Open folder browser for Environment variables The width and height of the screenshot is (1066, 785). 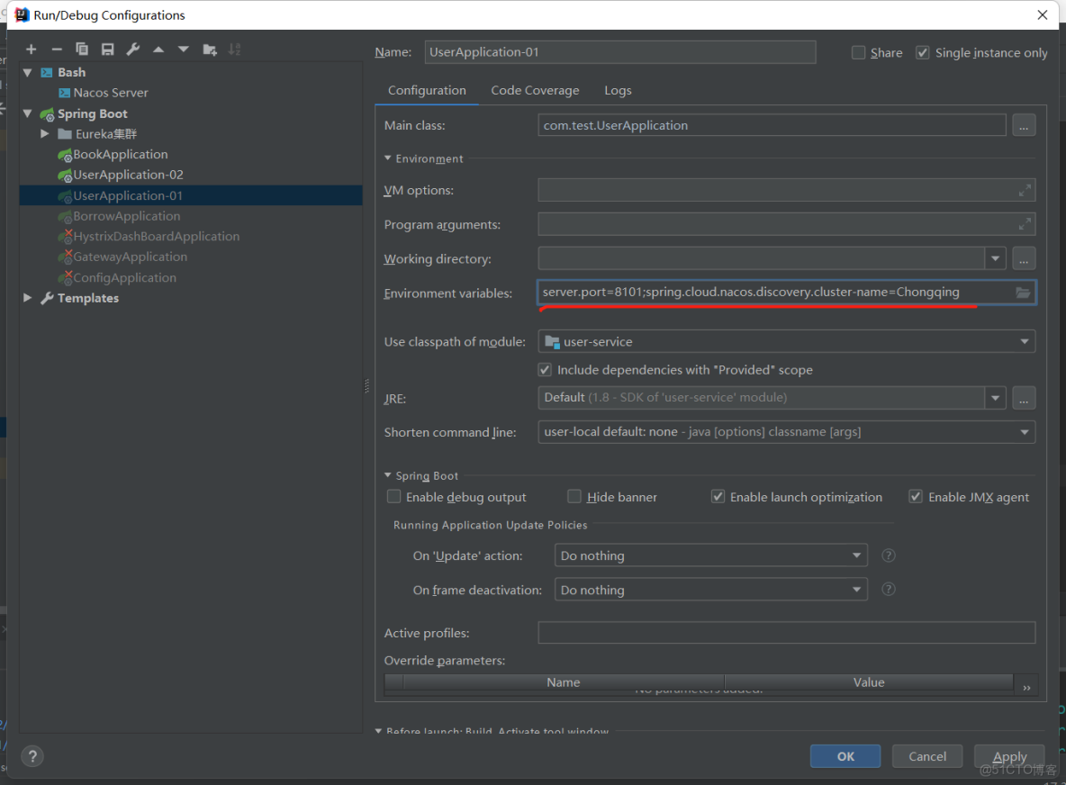click(1024, 293)
